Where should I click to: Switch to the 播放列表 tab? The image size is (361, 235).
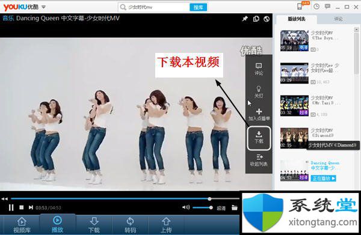coord(297,19)
